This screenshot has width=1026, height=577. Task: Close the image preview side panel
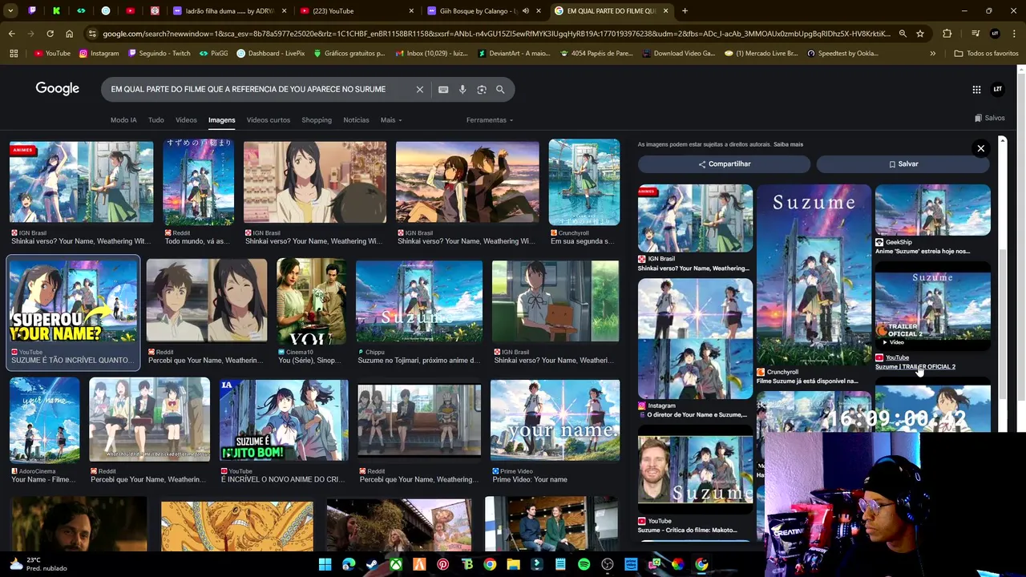click(x=980, y=148)
